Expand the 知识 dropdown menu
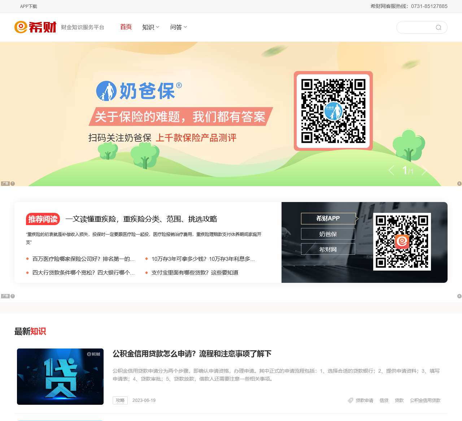Viewport: 462px width, 421px height. (151, 27)
